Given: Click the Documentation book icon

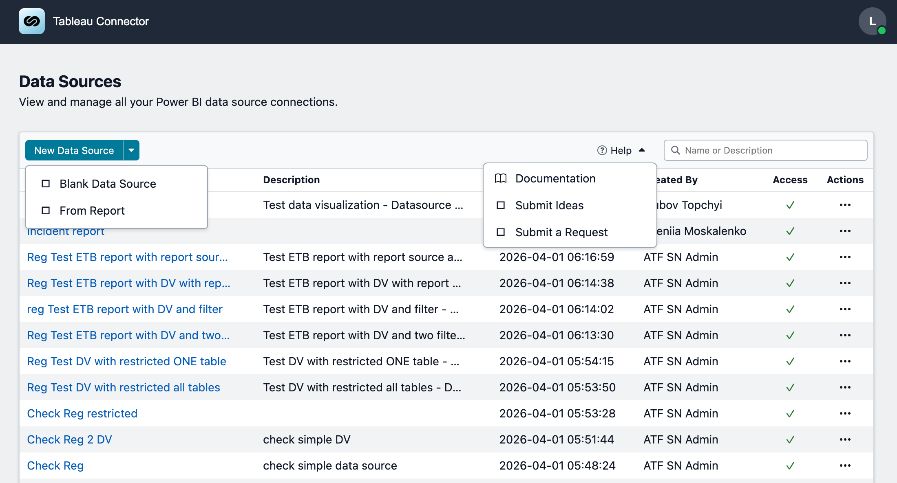Looking at the screenshot, I should (501, 178).
